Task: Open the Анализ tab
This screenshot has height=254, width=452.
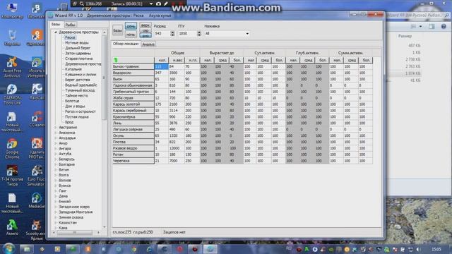Action: [x=148, y=44]
